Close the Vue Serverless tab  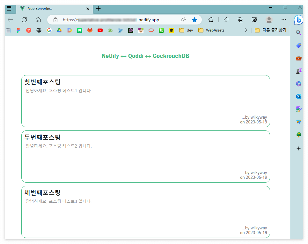(88, 9)
